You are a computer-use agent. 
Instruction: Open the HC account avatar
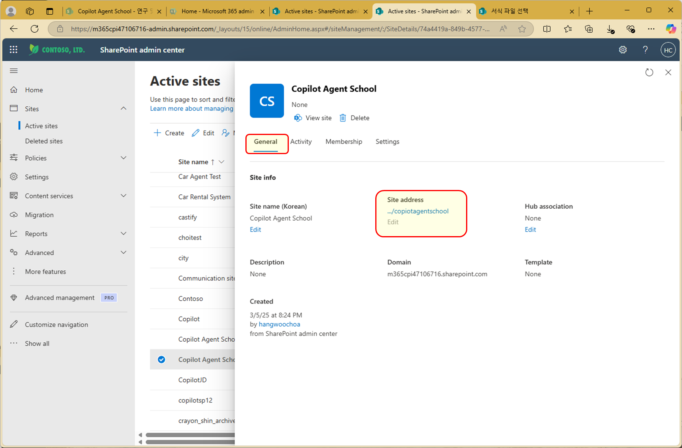pos(668,50)
